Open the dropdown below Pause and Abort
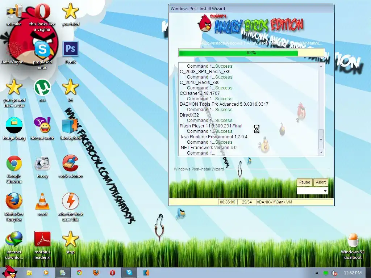 312,191
